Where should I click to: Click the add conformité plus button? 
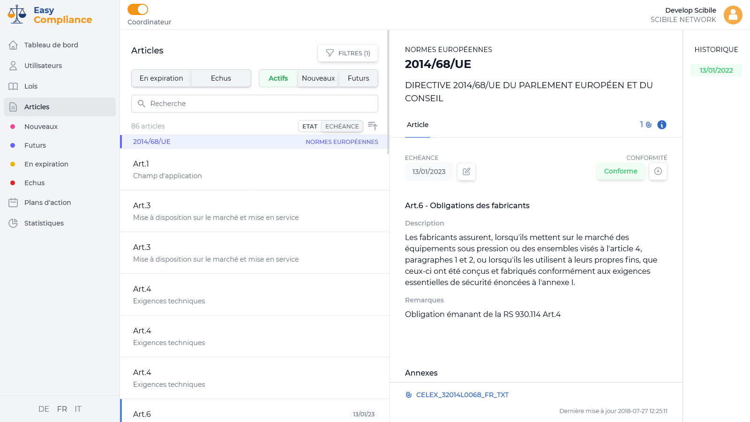click(x=658, y=171)
